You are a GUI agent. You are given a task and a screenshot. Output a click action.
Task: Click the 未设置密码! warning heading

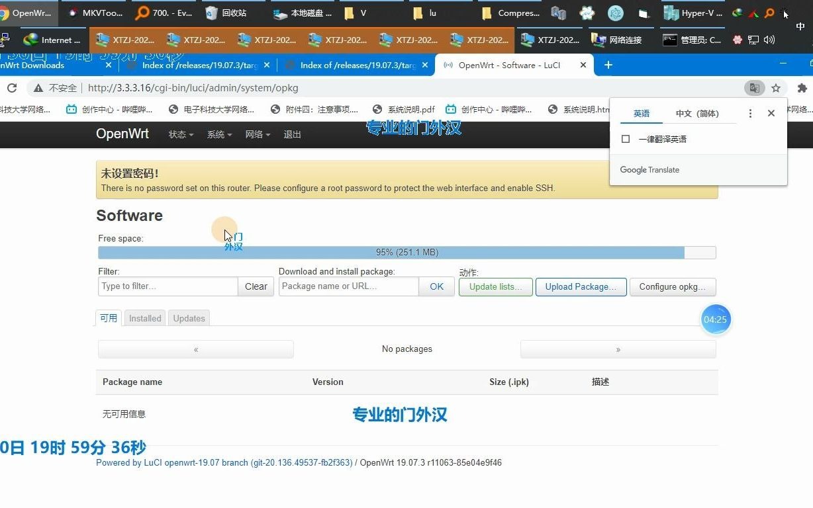pyautogui.click(x=130, y=174)
